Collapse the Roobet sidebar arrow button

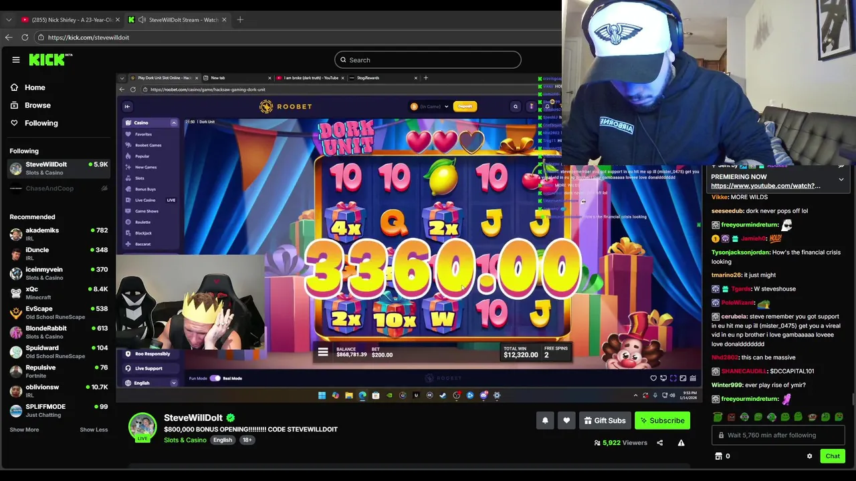[127, 106]
